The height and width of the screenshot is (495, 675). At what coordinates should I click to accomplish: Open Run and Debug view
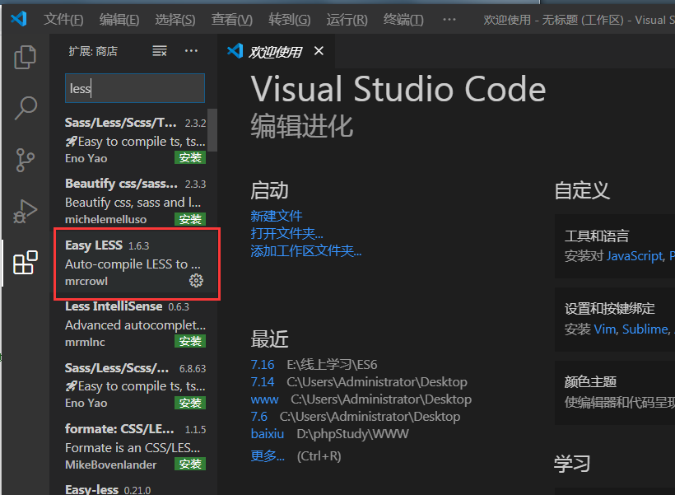click(25, 212)
